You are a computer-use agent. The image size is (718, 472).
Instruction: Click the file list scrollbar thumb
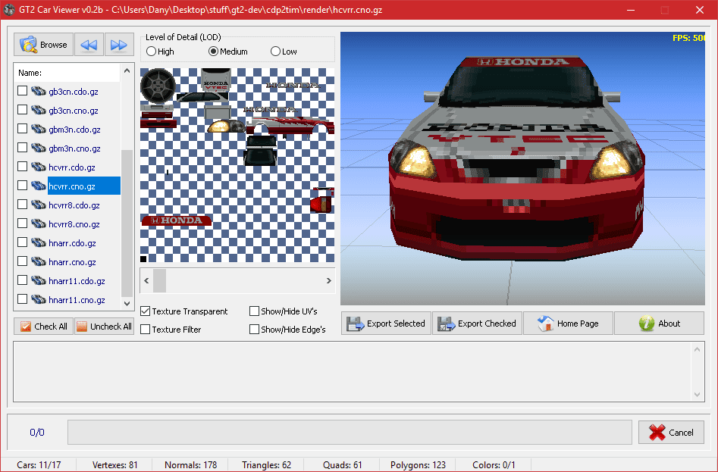tap(127, 223)
